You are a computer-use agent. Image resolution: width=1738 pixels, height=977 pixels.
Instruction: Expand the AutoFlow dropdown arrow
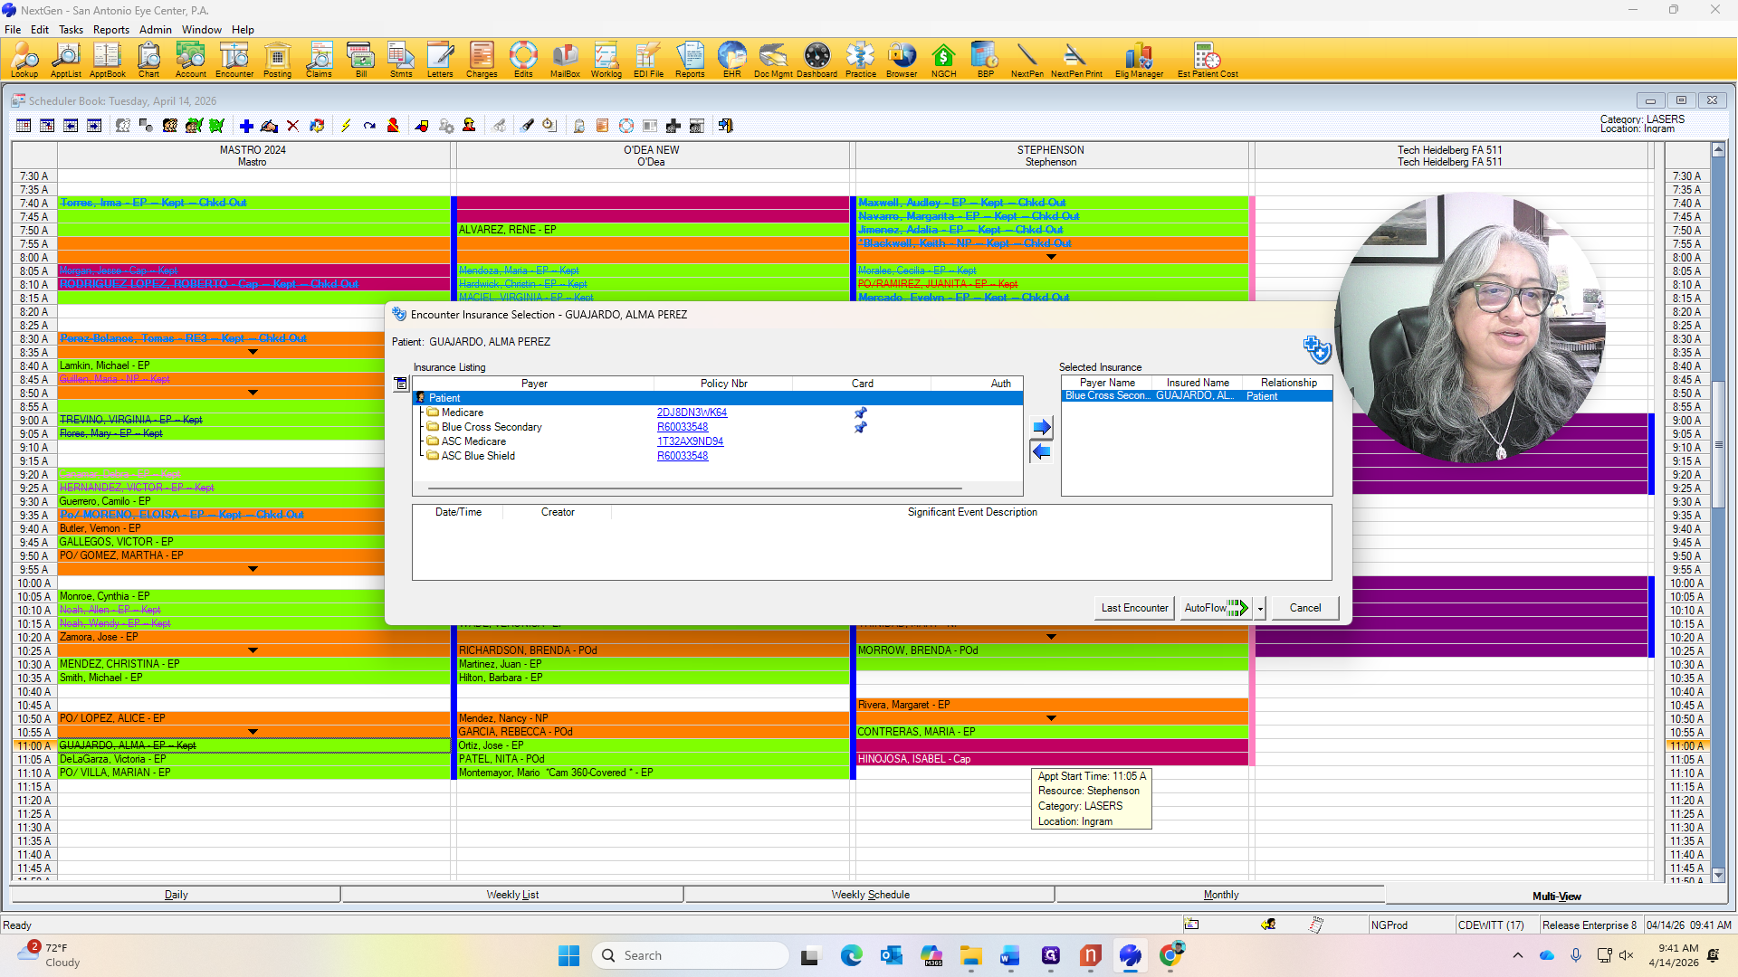(1260, 609)
